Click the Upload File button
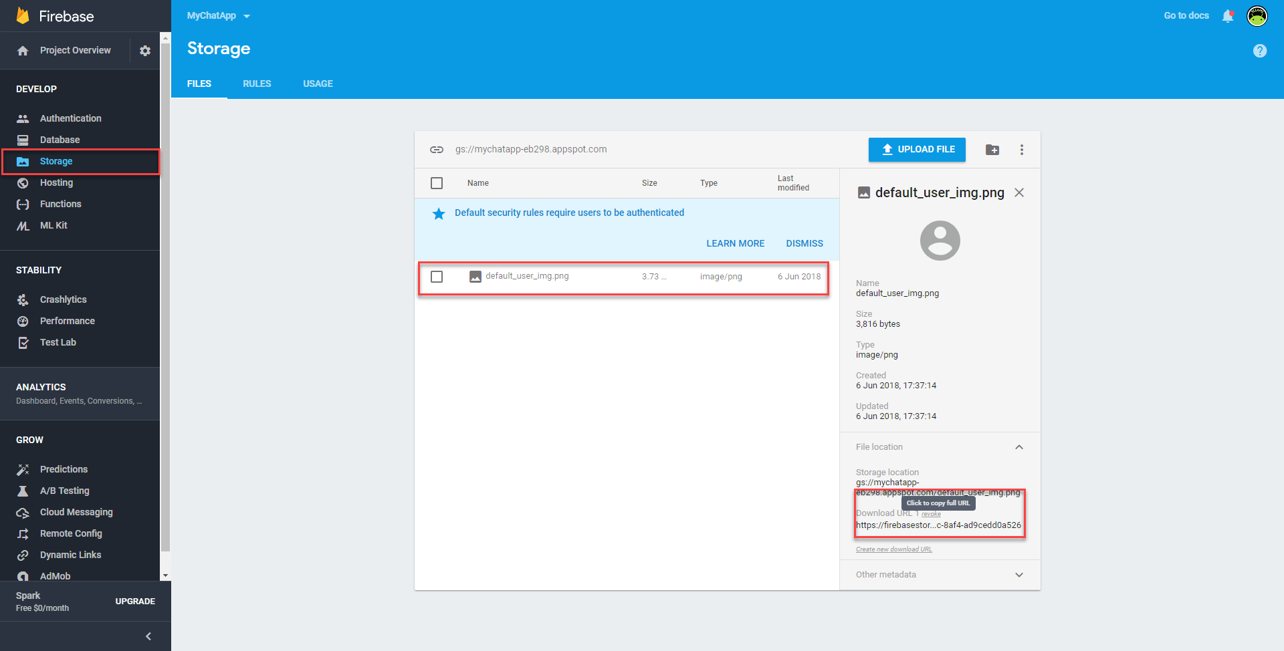Screen dimensions: 1284x651 pyautogui.click(x=917, y=150)
